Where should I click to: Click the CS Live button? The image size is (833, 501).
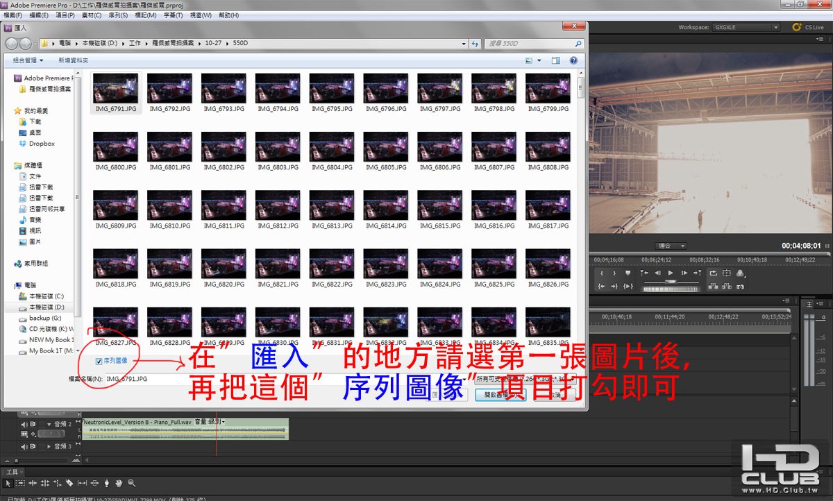[809, 28]
